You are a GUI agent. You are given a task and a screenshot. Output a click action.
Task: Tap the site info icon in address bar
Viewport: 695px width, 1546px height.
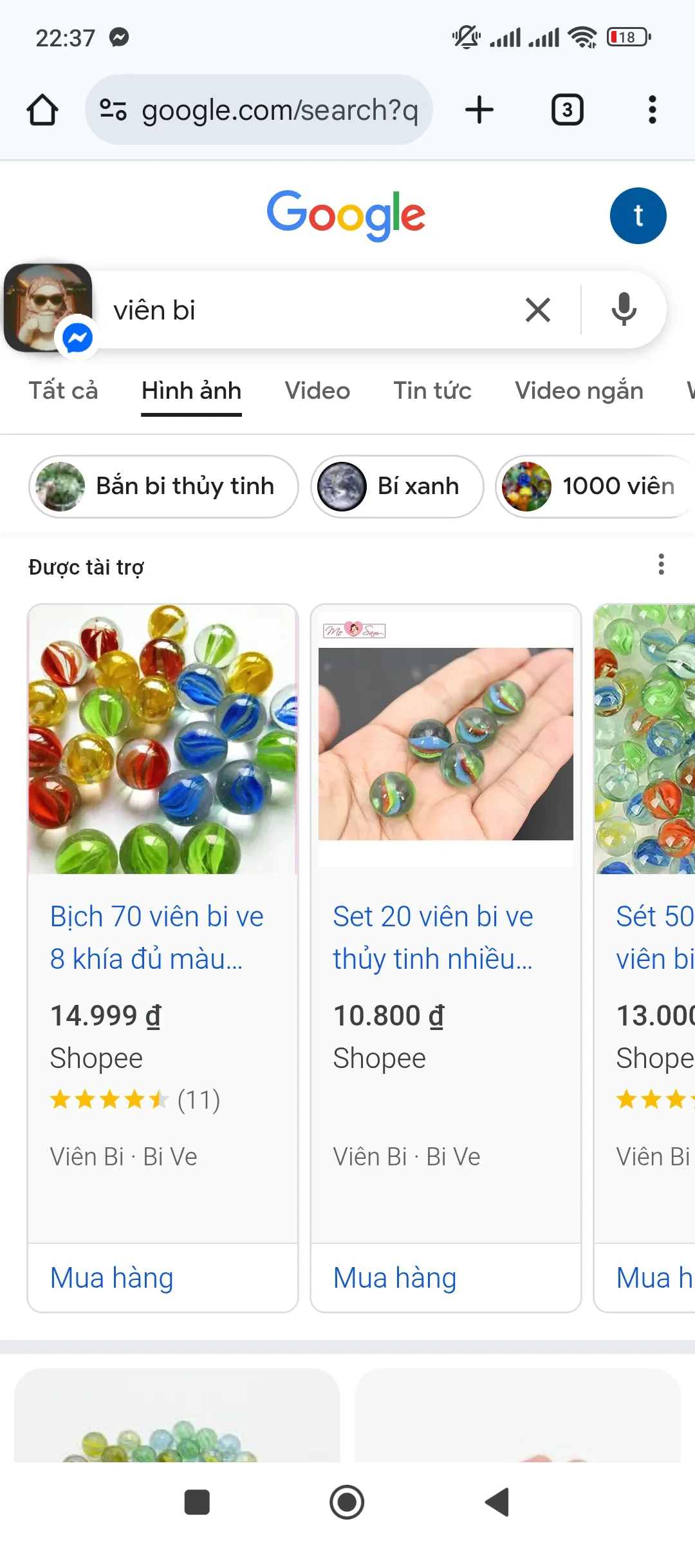(113, 110)
